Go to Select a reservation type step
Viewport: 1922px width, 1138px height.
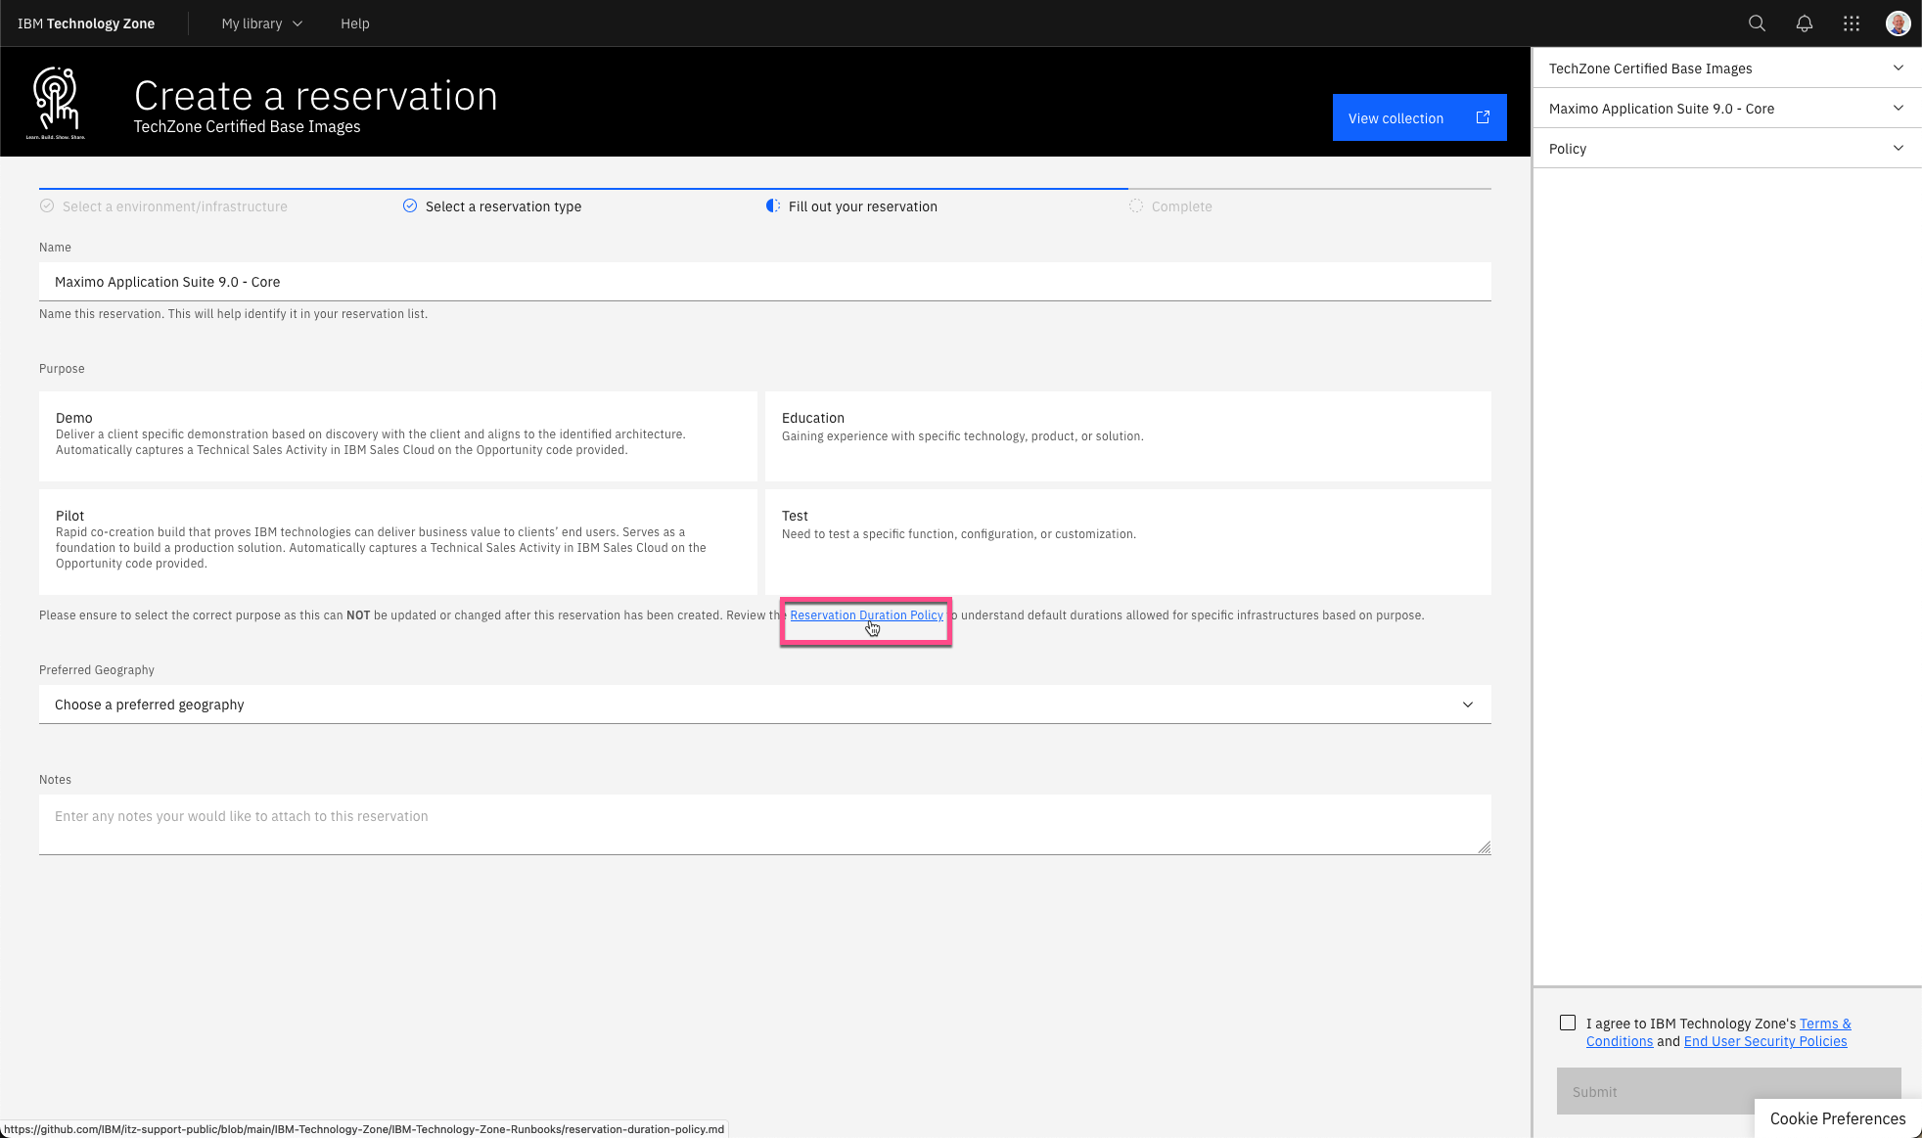pyautogui.click(x=503, y=206)
